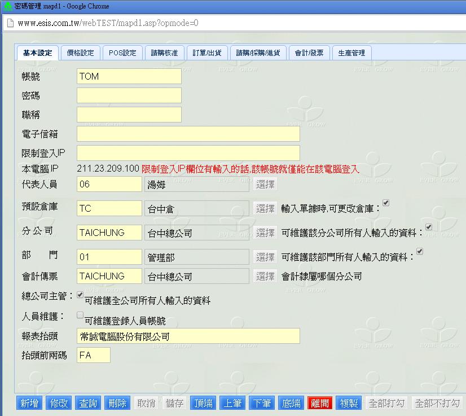Uncheck 可維護該分公司所有人輸入的資料 checkbox
Viewport: 466px width, 416px height.
(x=428, y=227)
